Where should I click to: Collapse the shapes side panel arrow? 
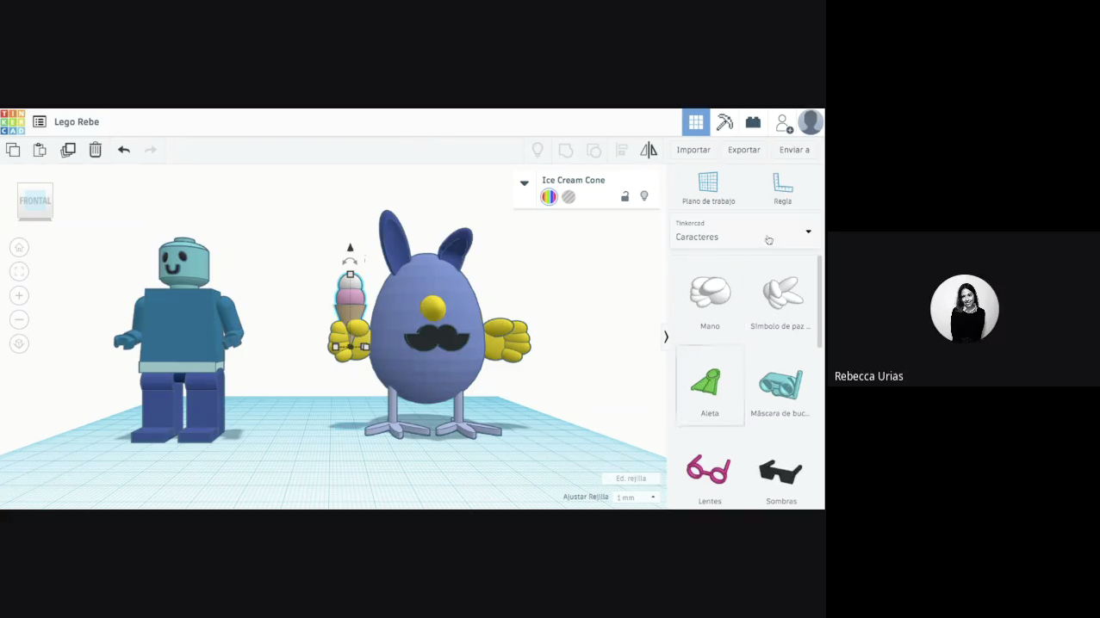666,337
